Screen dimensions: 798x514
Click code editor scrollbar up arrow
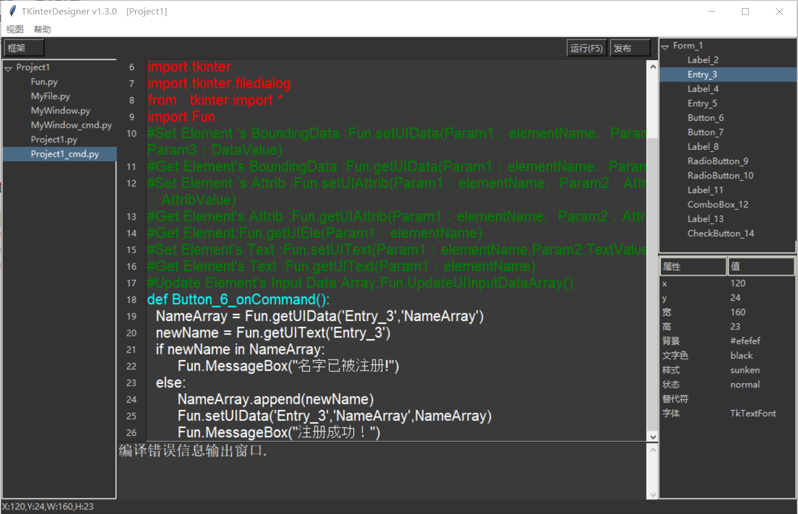coord(653,66)
